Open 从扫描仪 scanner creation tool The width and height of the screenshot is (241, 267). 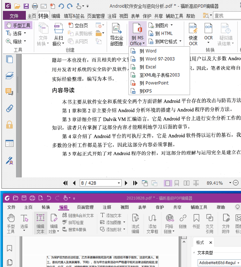pyautogui.click(x=58, y=34)
